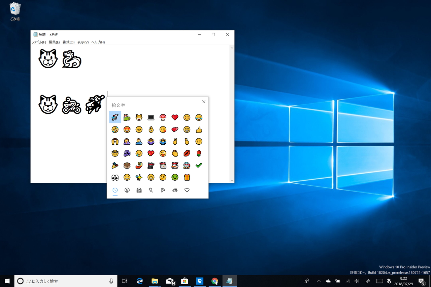The image size is (431, 287).
Task: Insert the party popper emoji
Action: point(115,165)
